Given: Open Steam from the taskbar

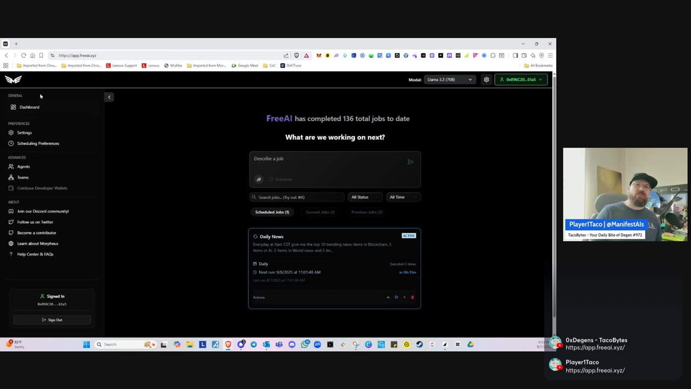Looking at the screenshot, I should 419,344.
